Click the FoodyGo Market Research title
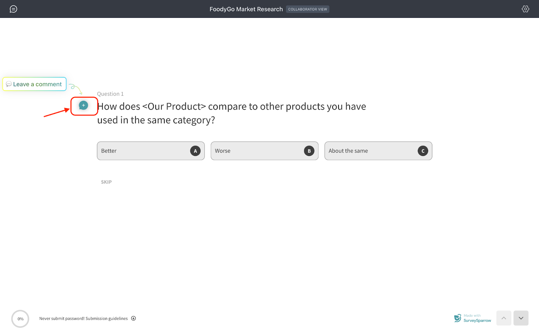Viewport: 539px width, 336px height. (246, 9)
